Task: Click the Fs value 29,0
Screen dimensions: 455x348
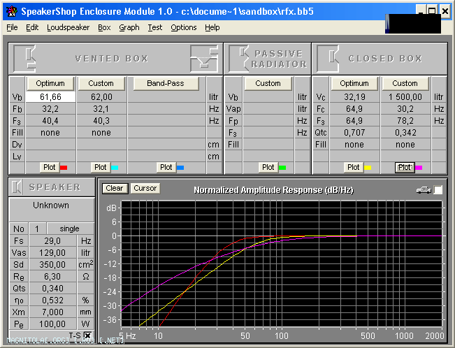Action: (x=52, y=241)
